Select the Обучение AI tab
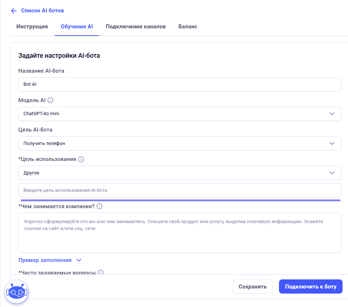The image size is (348, 307). [x=77, y=27]
